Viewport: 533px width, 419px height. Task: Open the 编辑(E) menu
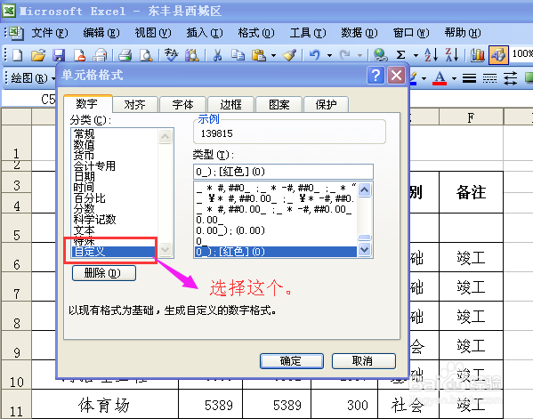pos(101,33)
